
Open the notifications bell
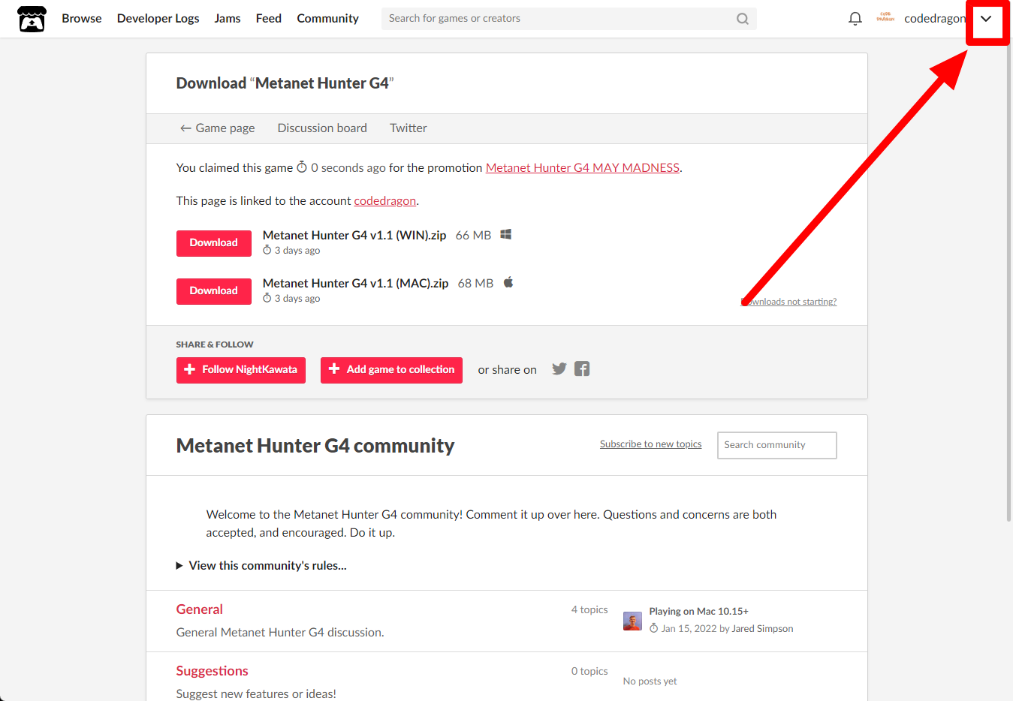[855, 19]
